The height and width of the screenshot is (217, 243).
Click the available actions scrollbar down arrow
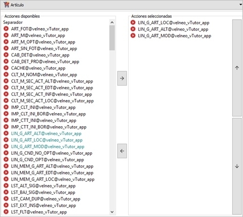point(112,212)
